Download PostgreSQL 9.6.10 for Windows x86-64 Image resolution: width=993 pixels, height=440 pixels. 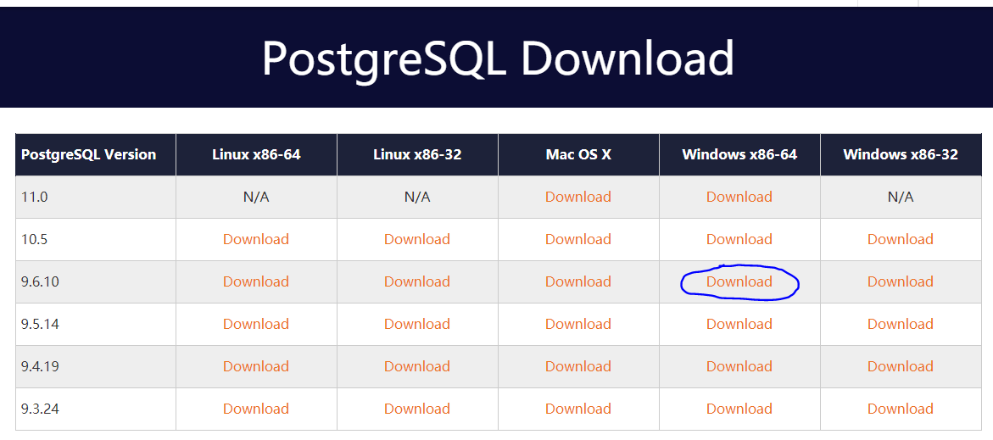coord(739,281)
